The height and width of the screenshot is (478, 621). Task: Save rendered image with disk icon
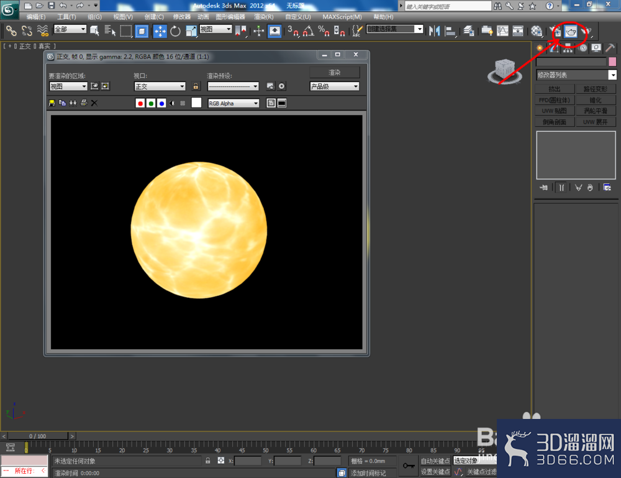(x=52, y=103)
